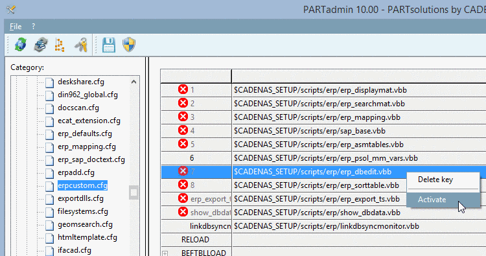Click the red X icon on key 8
This screenshot has height=256, width=486.
tap(183, 185)
